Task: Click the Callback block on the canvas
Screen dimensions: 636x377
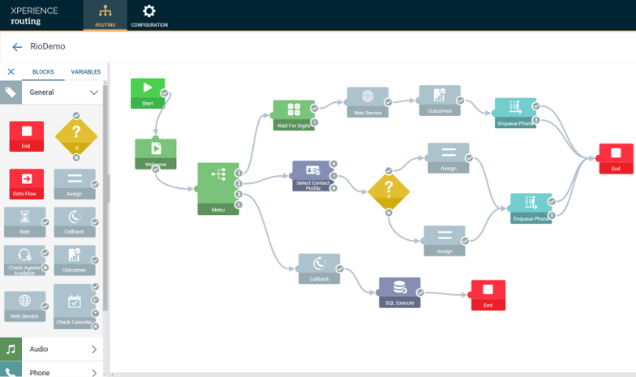Action: click(x=318, y=268)
